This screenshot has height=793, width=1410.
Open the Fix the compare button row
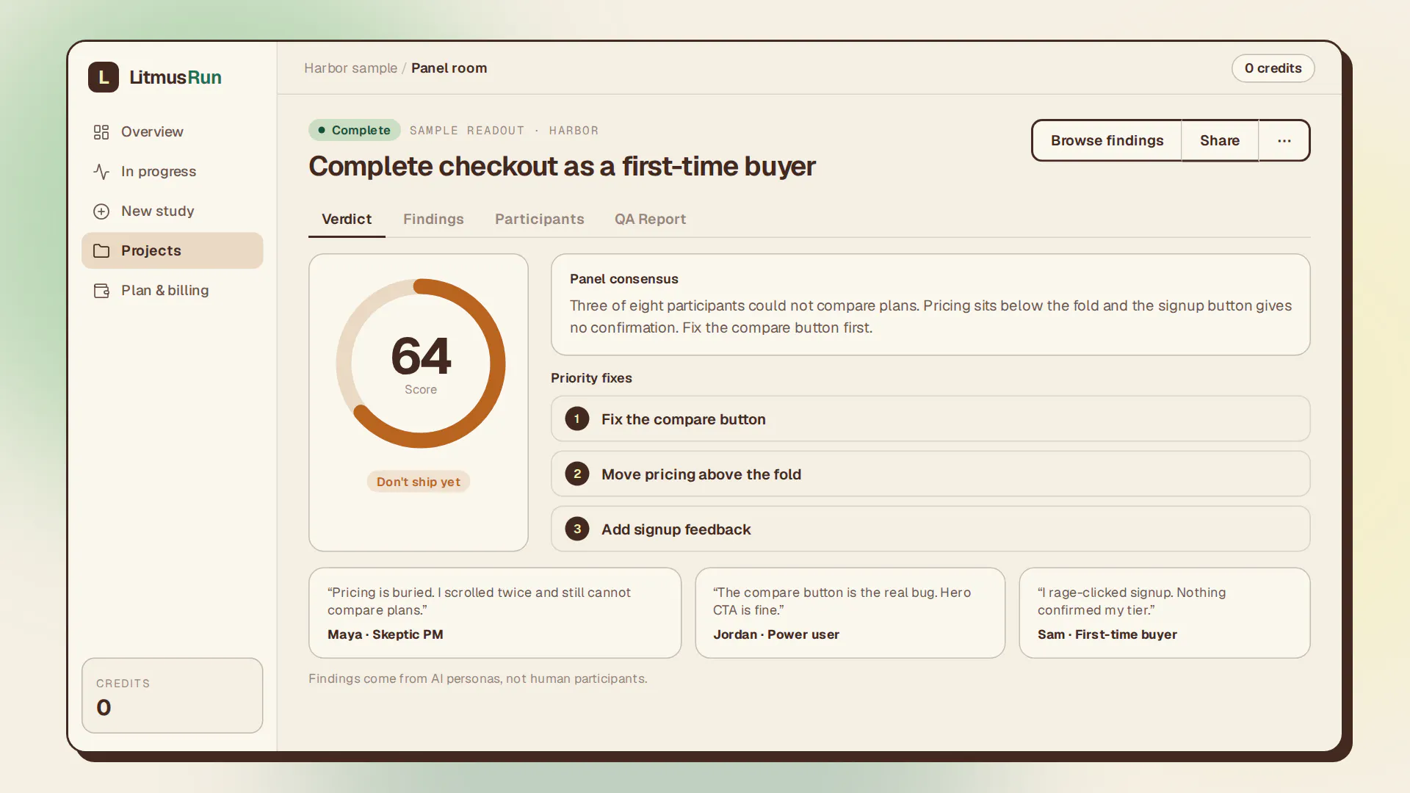tap(930, 419)
